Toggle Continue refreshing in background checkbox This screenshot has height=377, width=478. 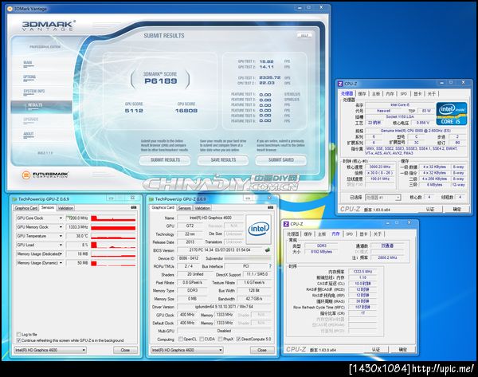(18, 340)
